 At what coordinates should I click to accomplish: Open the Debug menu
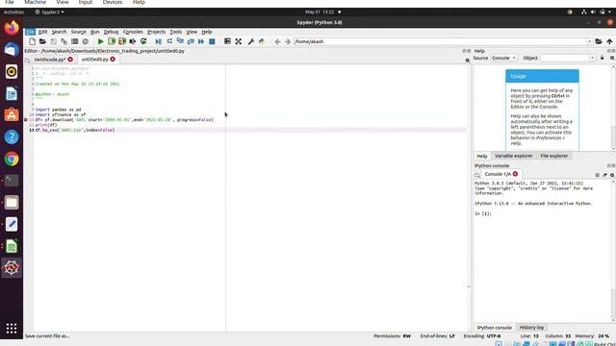click(x=111, y=32)
